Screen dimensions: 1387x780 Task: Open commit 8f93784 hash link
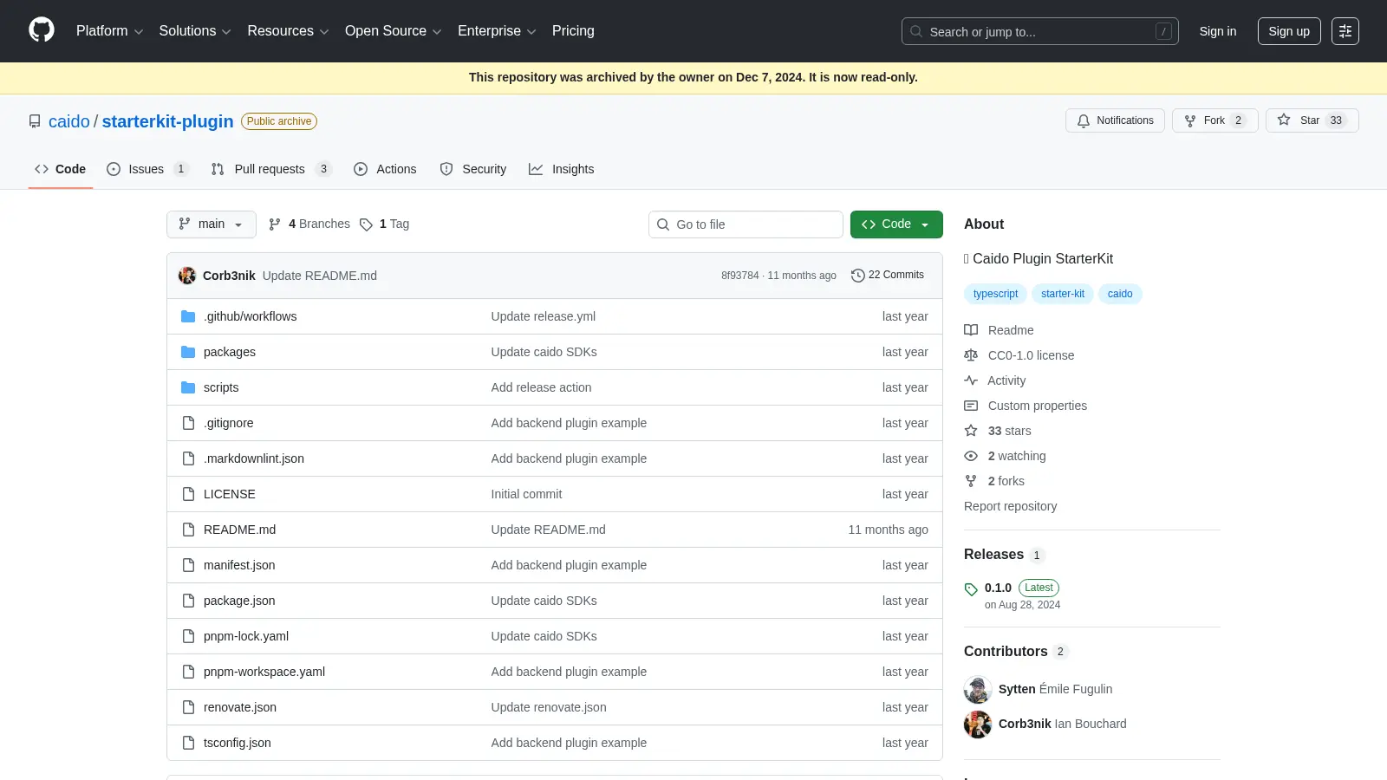click(739, 276)
